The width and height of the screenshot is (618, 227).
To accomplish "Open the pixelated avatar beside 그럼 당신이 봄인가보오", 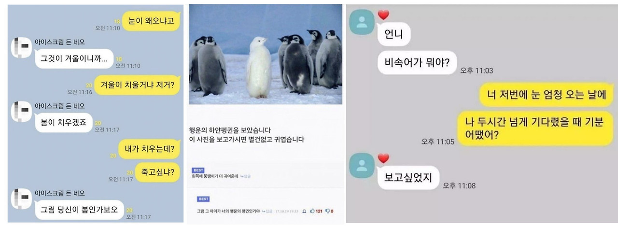I will [x=22, y=199].
